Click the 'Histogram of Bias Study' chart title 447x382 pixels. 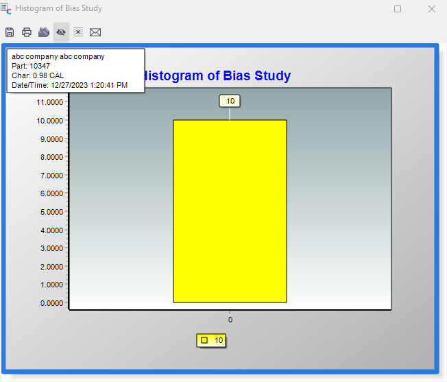pos(218,76)
